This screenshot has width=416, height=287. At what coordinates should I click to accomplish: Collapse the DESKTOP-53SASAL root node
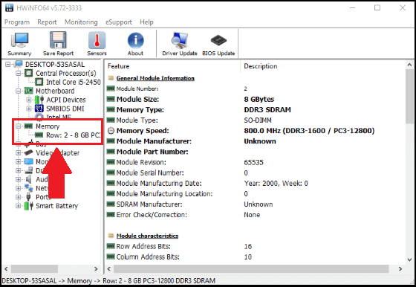(x=7, y=65)
